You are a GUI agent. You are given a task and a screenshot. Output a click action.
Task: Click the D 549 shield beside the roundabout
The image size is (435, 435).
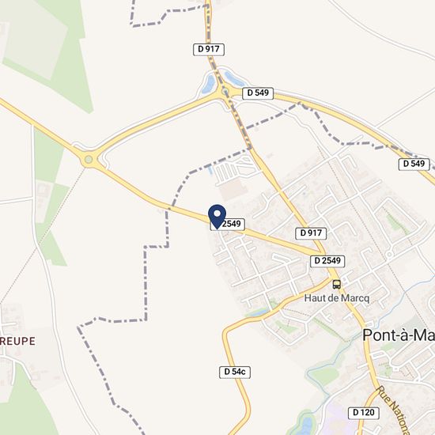[x=258, y=93]
